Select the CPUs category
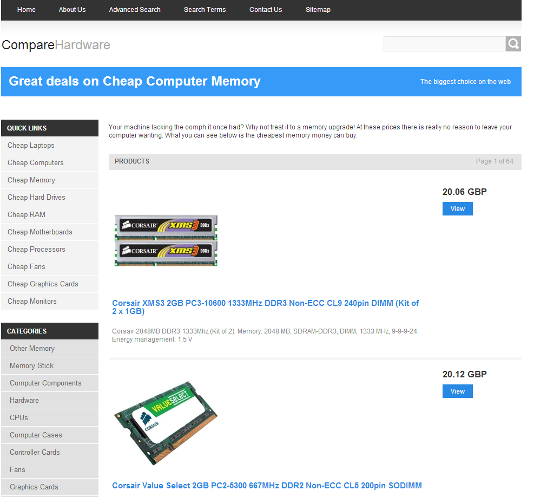534x497 pixels. 50,417
